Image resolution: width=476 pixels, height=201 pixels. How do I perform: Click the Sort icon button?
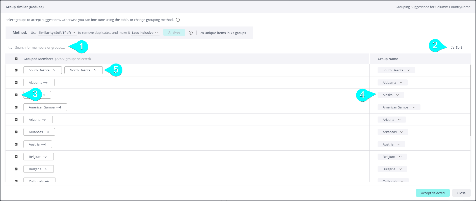[x=453, y=48]
